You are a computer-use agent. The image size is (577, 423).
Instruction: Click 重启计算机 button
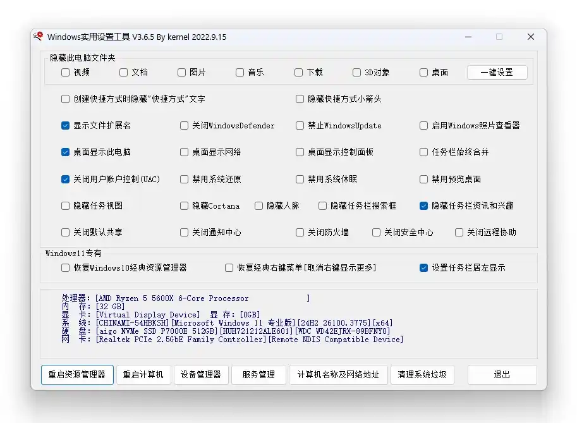point(143,375)
